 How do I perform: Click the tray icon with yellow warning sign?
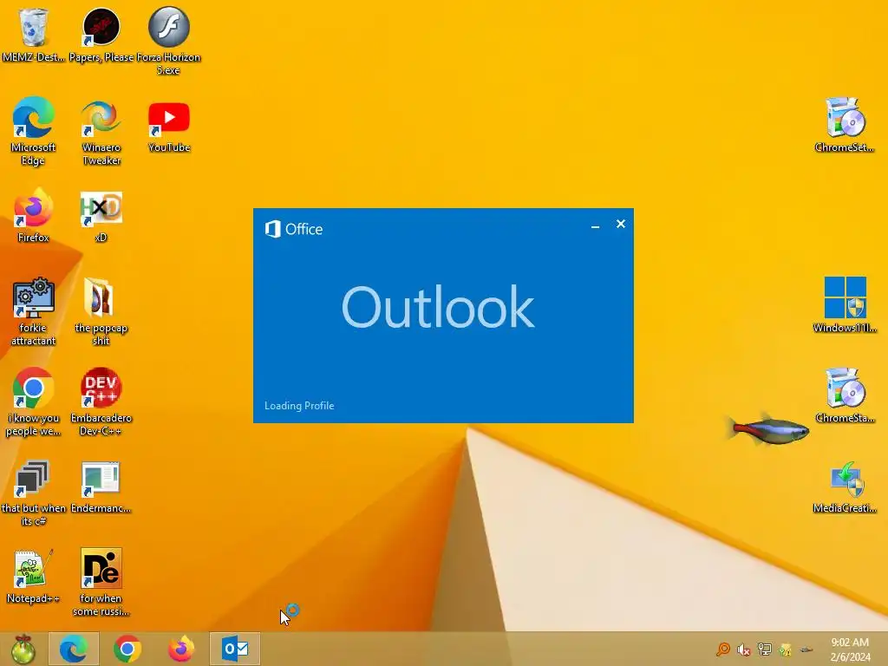pyautogui.click(x=786, y=649)
